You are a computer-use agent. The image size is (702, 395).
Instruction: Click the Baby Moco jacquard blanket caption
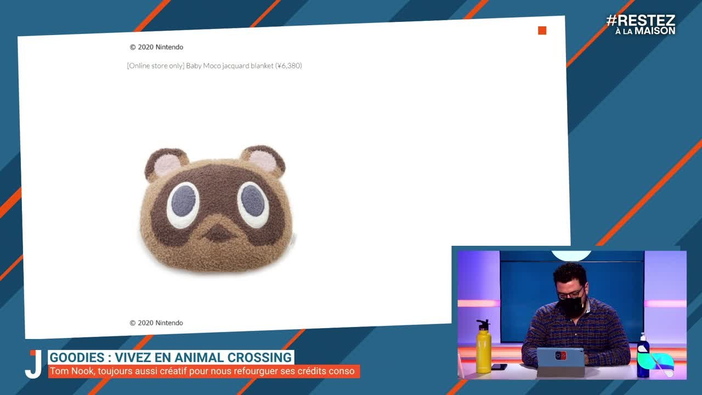[214, 66]
